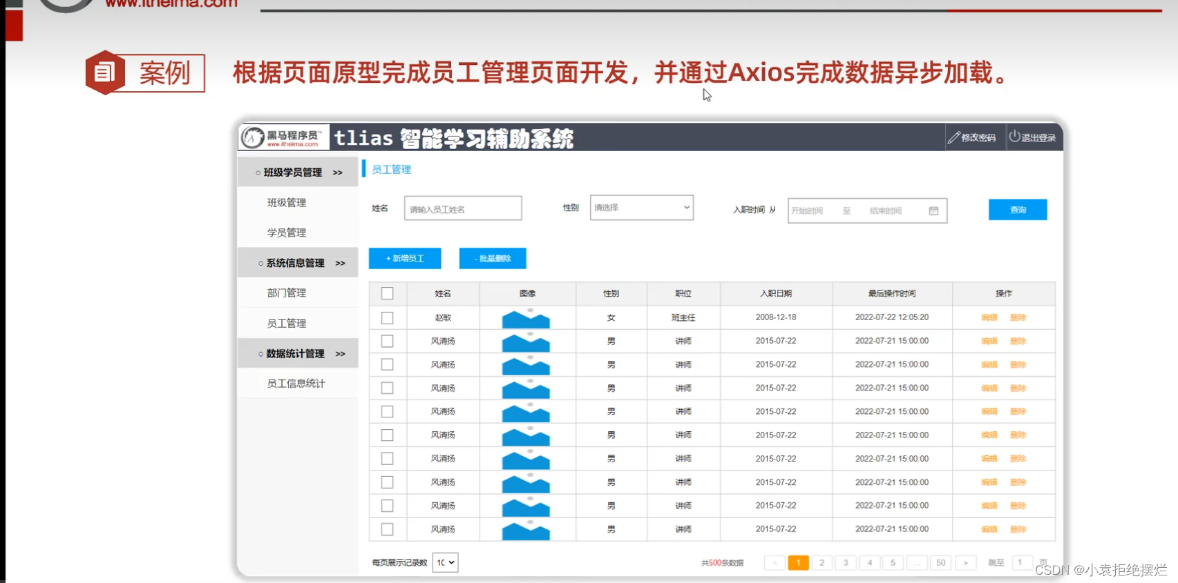
Task: Expand the 系统信息管理 menu group
Action: (x=298, y=263)
